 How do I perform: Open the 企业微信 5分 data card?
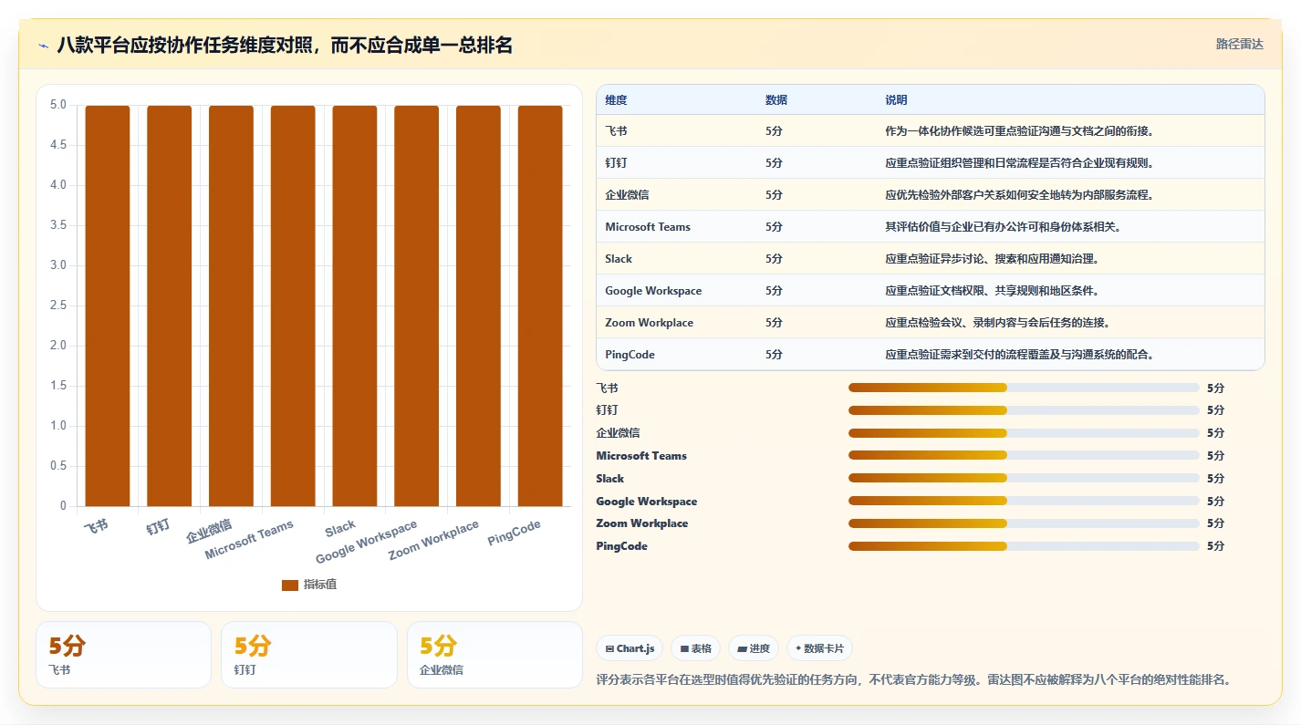[x=494, y=655]
